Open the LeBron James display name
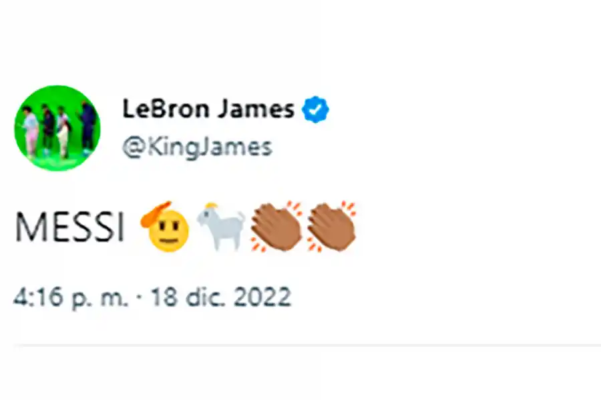 (x=208, y=109)
